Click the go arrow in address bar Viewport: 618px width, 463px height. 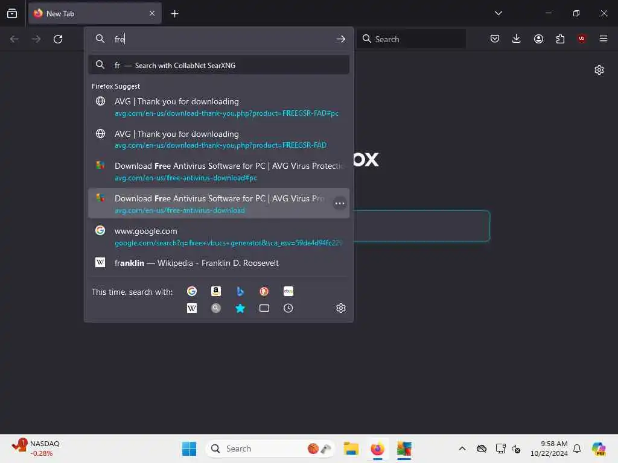pos(341,39)
